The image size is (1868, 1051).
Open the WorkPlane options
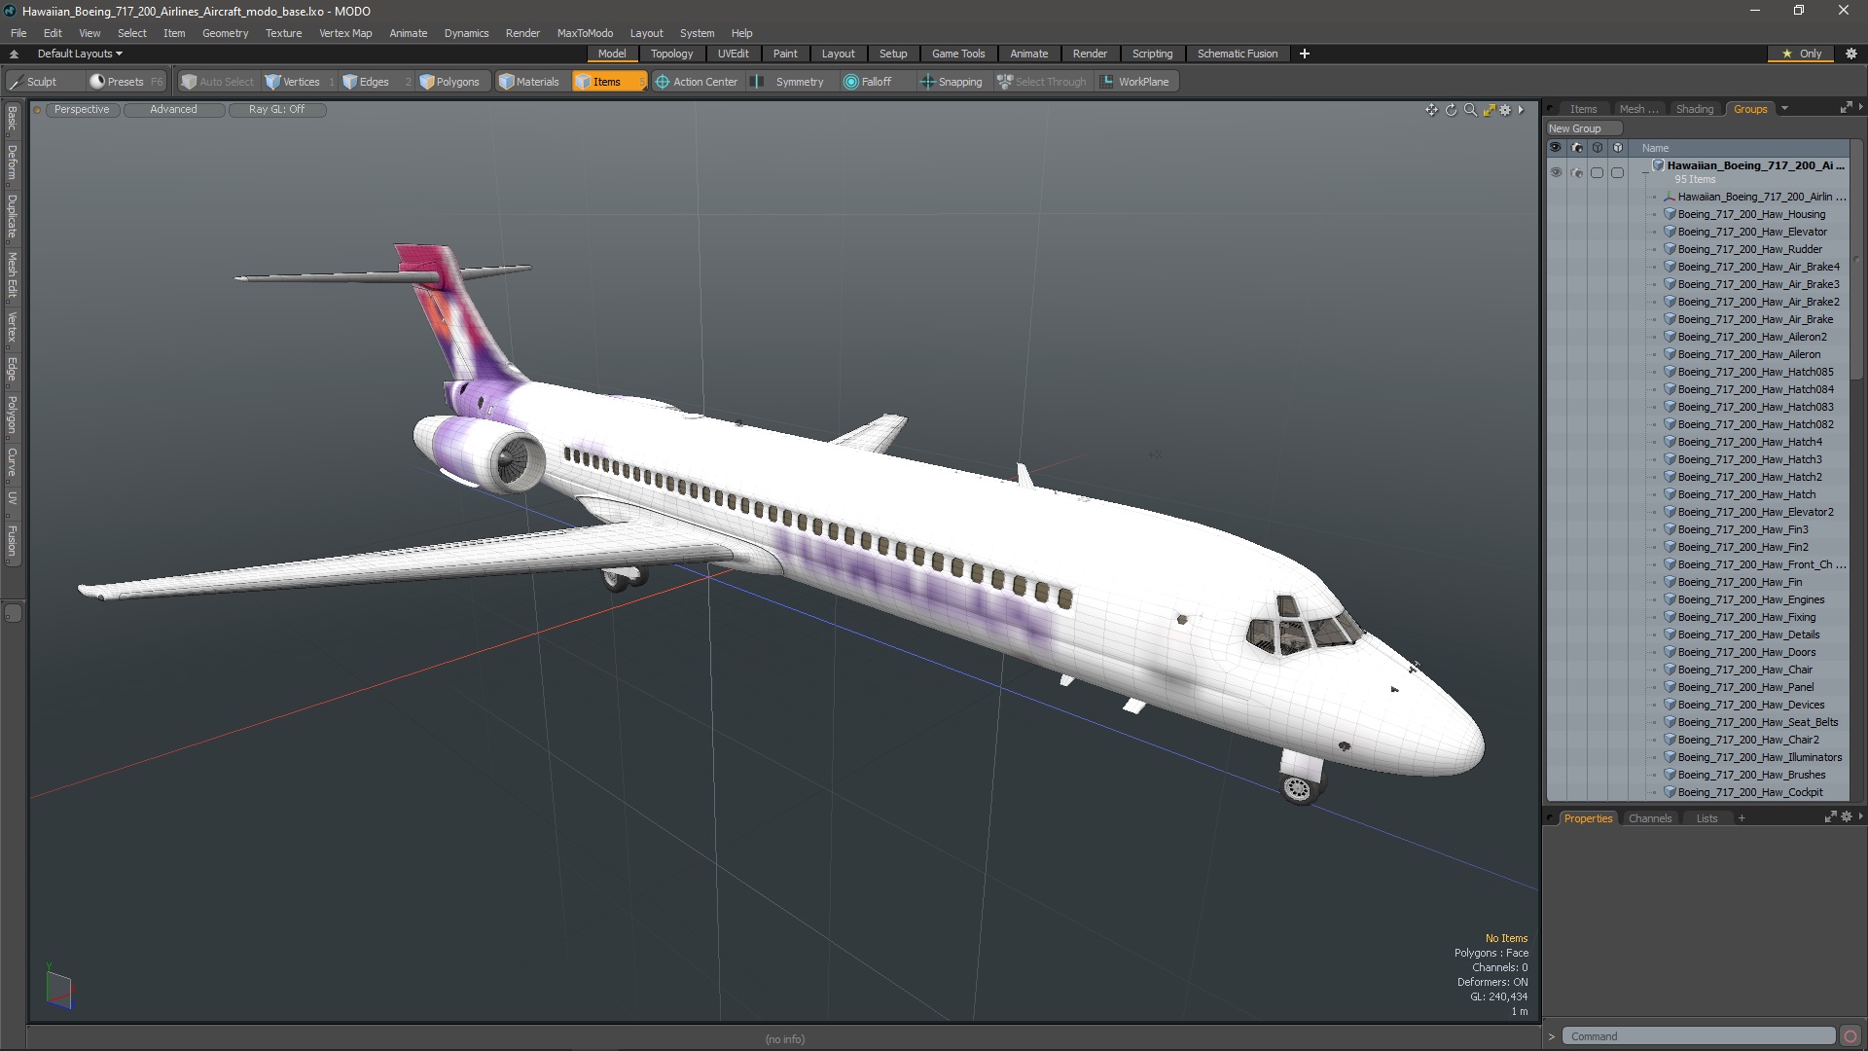tap(1135, 82)
